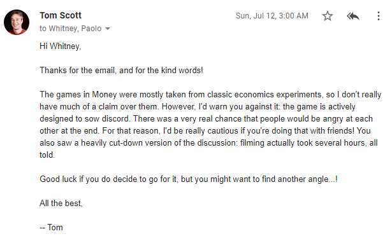Click the sender name Tom Scott
The image size is (392, 236).
pos(61,15)
